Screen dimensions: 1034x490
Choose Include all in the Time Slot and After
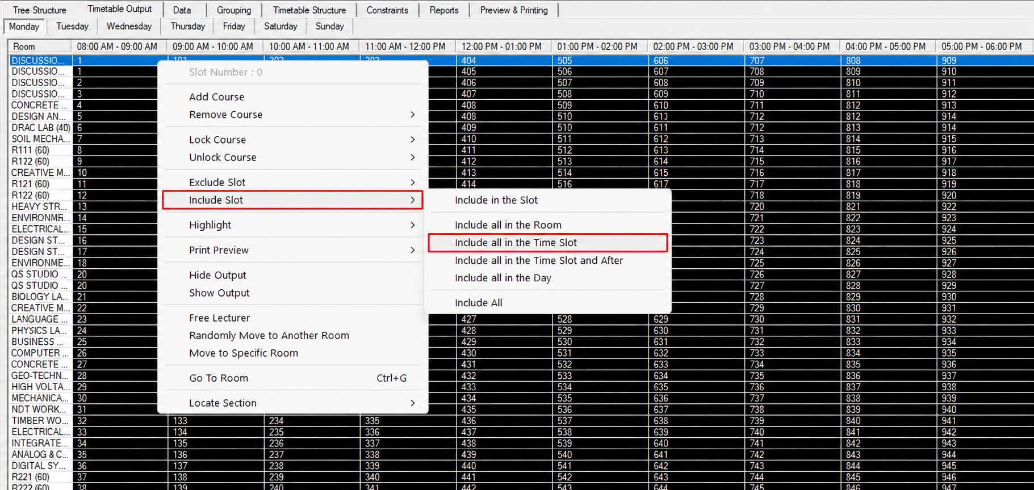[x=547, y=260]
